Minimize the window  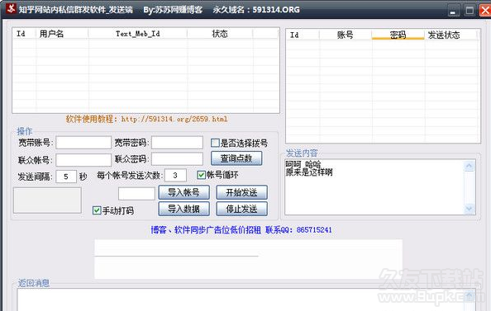point(453,11)
